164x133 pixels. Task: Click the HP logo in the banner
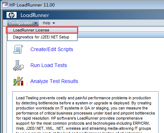tap(12, 15)
